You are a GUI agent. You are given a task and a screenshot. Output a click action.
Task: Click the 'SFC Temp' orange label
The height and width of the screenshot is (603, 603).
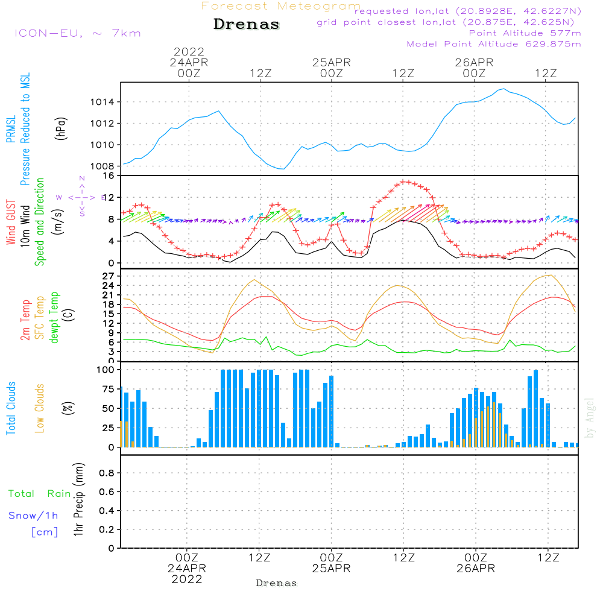pos(40,318)
